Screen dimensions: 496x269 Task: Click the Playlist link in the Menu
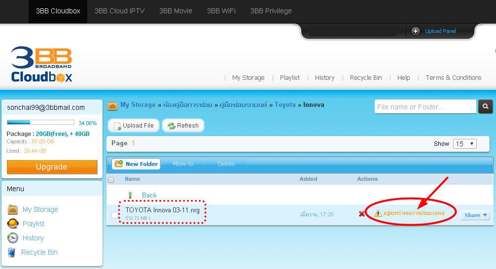pyautogui.click(x=34, y=224)
